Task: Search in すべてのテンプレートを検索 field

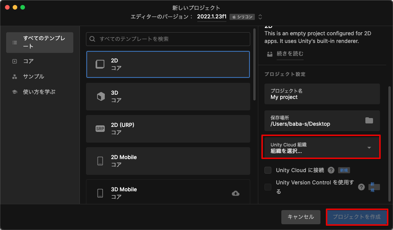Action: click(x=168, y=39)
